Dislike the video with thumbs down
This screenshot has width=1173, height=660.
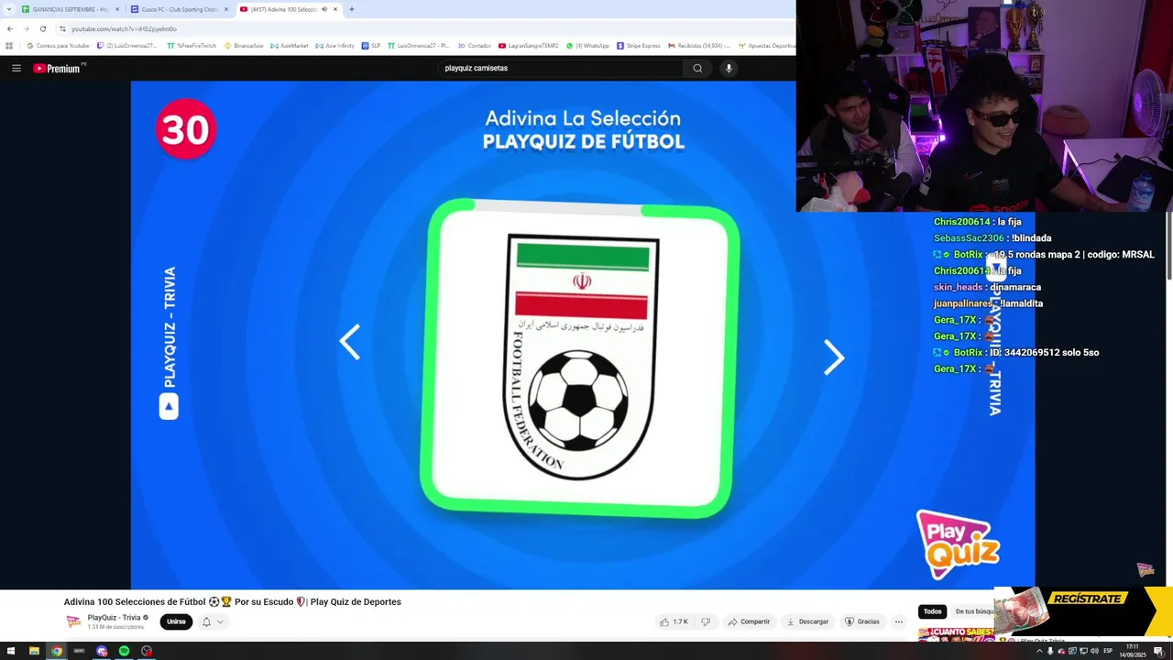[706, 621]
